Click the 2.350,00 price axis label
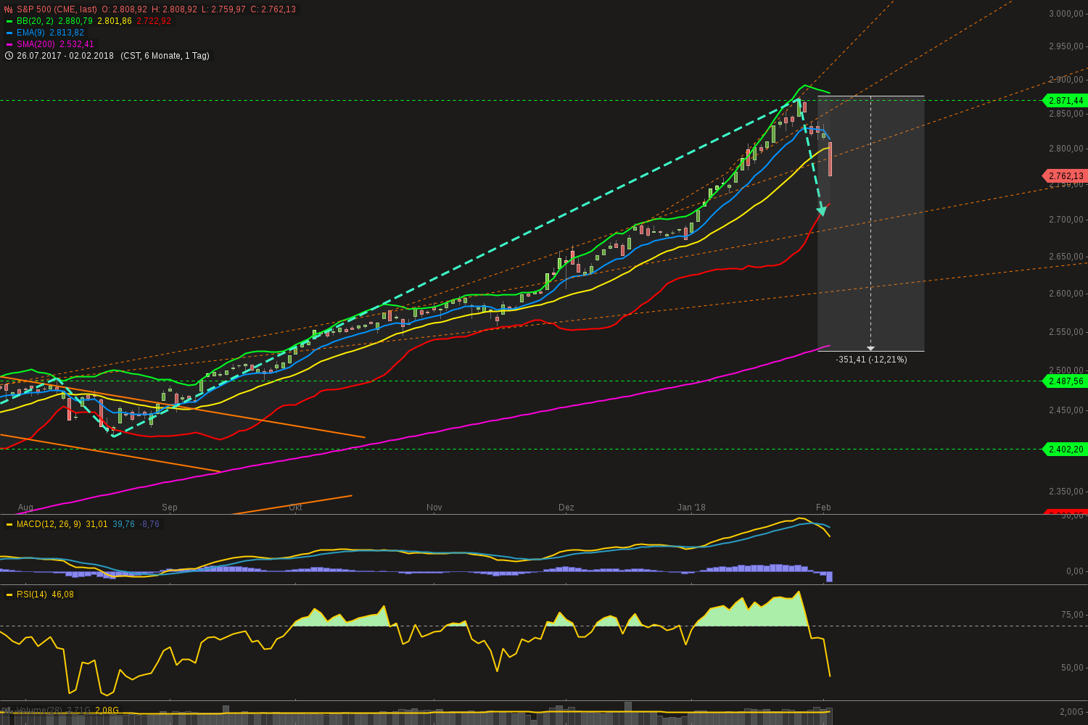Viewport: 1088px width, 725px height. point(1066,492)
